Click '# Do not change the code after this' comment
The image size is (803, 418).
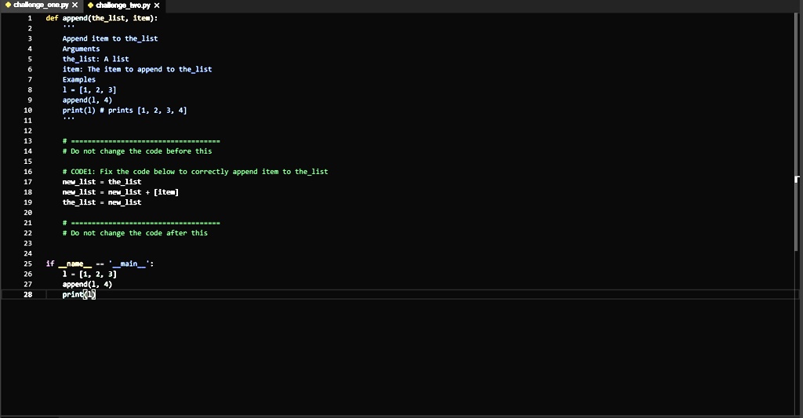coord(135,233)
